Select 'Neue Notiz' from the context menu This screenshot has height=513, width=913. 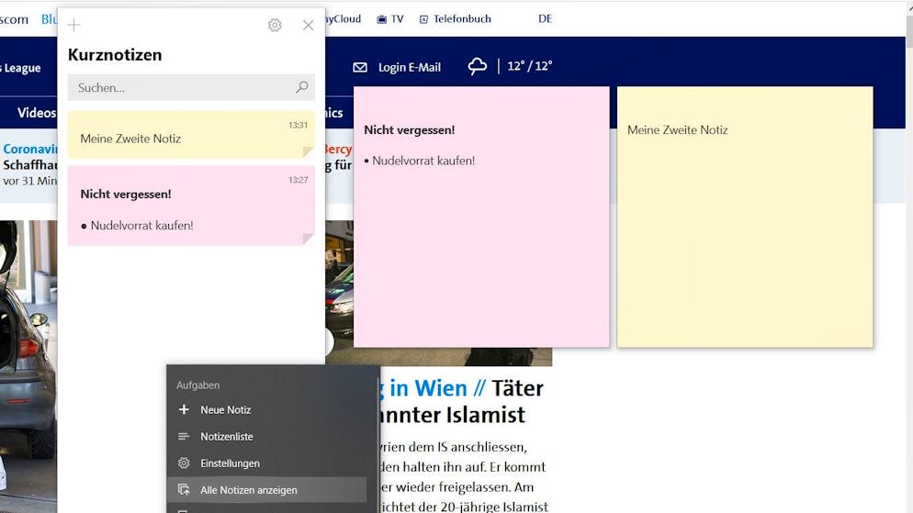pos(225,410)
